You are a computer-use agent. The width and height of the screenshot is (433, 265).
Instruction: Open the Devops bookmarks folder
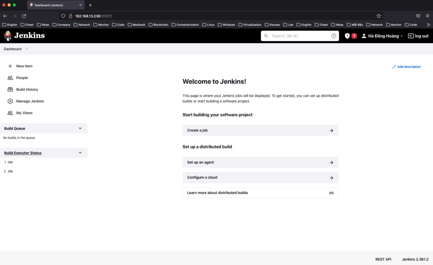(272, 25)
